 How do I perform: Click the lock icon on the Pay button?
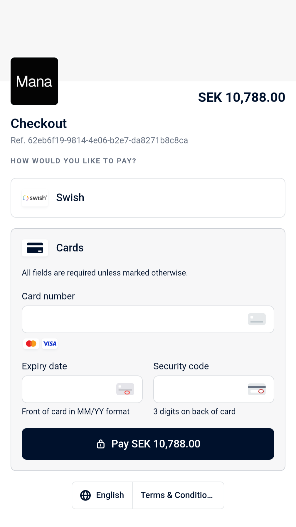pyautogui.click(x=101, y=444)
